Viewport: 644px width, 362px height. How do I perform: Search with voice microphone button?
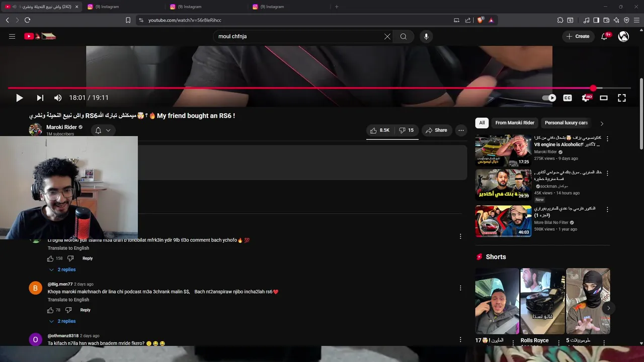pos(426,36)
